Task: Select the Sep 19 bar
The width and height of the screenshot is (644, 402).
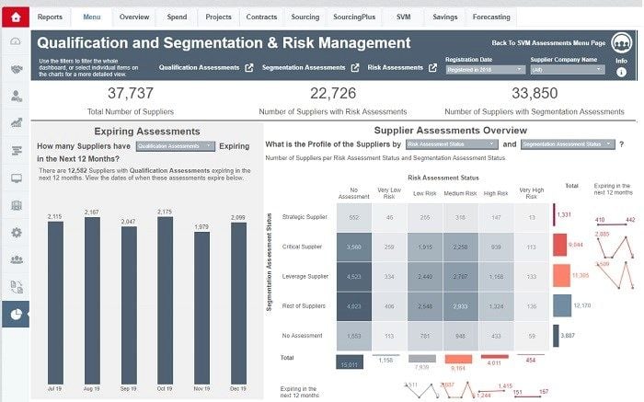Action: coord(129,305)
